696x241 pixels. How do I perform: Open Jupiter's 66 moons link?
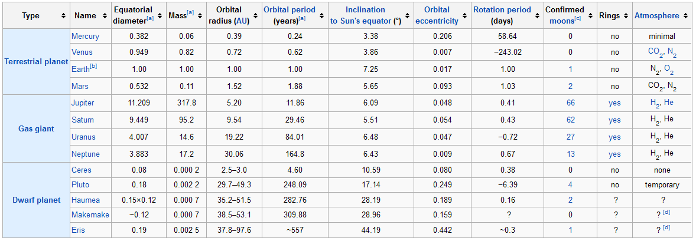pyautogui.click(x=570, y=103)
